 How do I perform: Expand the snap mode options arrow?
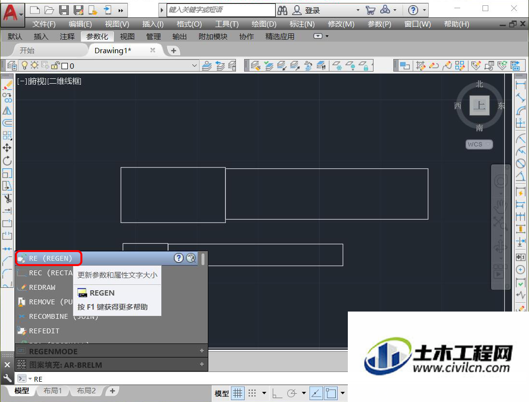(264, 393)
